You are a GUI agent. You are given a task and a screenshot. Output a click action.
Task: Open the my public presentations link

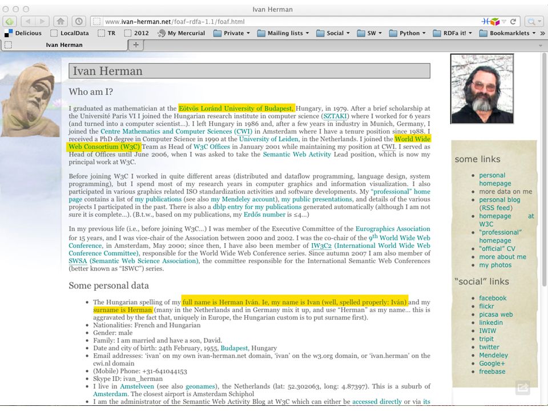pos(317,199)
